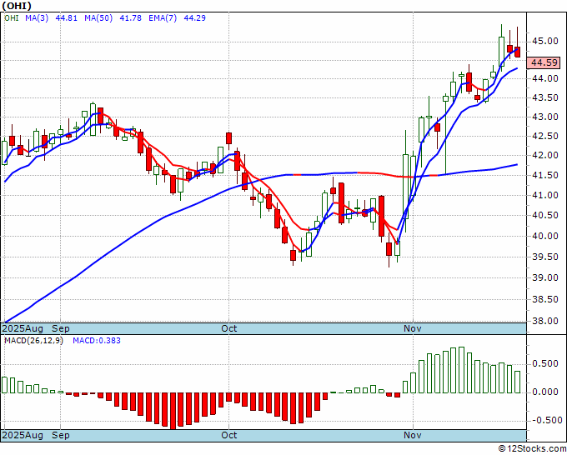Viewport: 567px width, 455px height.
Task: Click the 43.50 price axis label
Action: click(544, 97)
